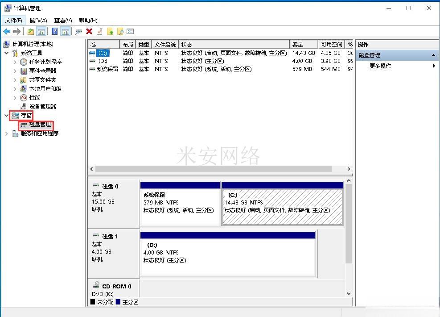Expand the 服务和应用程序 node
The height and width of the screenshot is (317, 440).
(6, 134)
